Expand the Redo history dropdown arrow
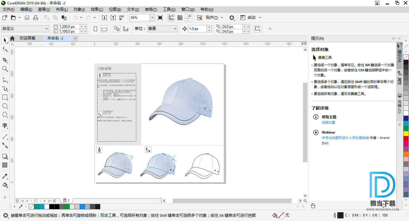The height and width of the screenshot is (221, 409). [95, 18]
